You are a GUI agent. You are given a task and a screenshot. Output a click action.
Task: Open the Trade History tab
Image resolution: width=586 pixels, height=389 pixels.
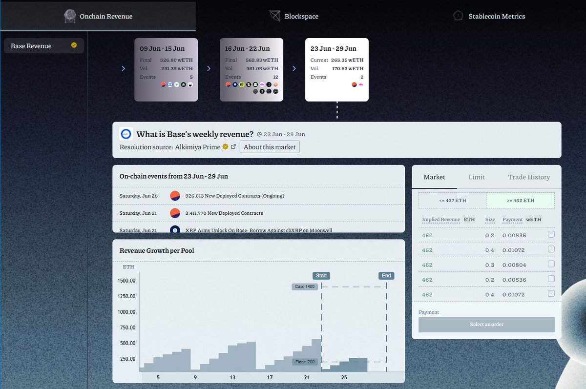coord(529,177)
